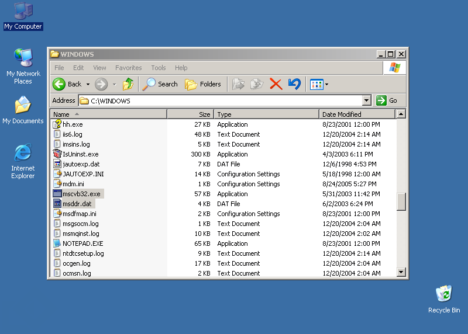Click the Move To toolbar icon
The width and height of the screenshot is (468, 334).
pos(238,84)
